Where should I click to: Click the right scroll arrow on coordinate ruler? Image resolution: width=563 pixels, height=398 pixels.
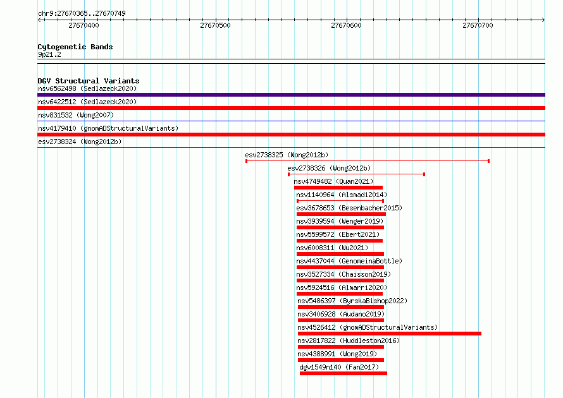coord(543,20)
